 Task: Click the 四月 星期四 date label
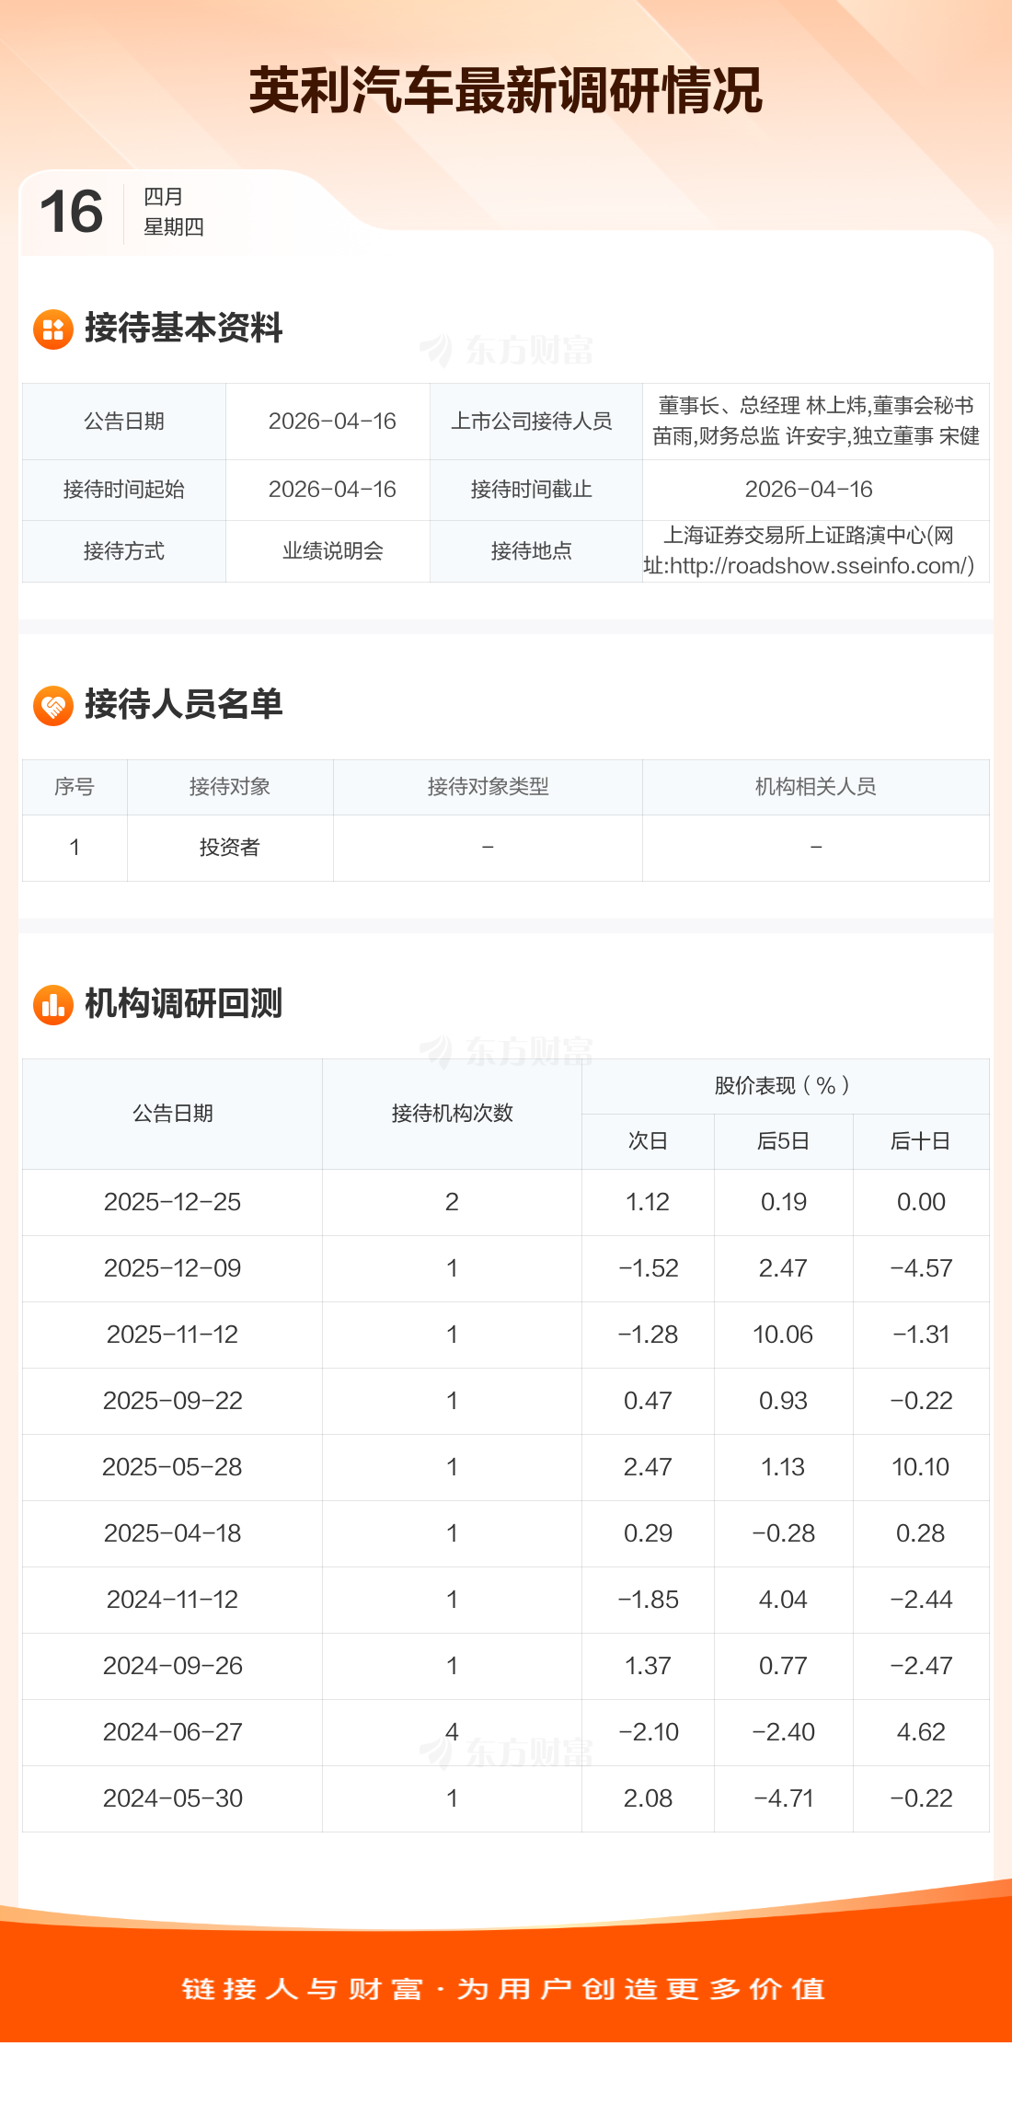[x=173, y=212]
